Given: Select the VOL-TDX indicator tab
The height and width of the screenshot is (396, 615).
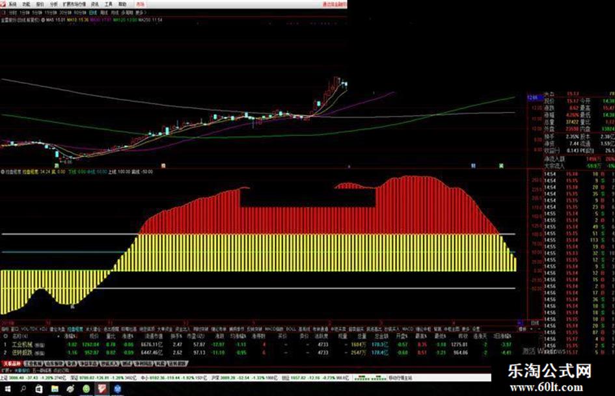Looking at the screenshot, I should click(x=29, y=329).
